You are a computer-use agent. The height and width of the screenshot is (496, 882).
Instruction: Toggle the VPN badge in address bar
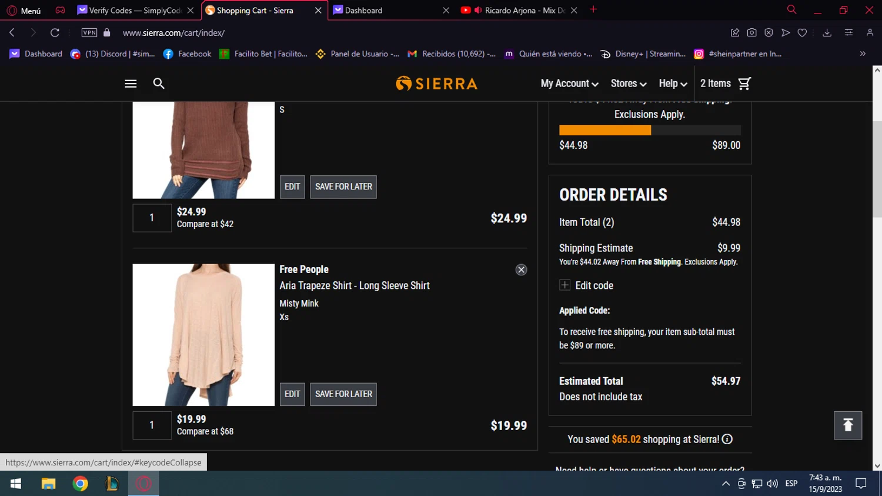(89, 33)
